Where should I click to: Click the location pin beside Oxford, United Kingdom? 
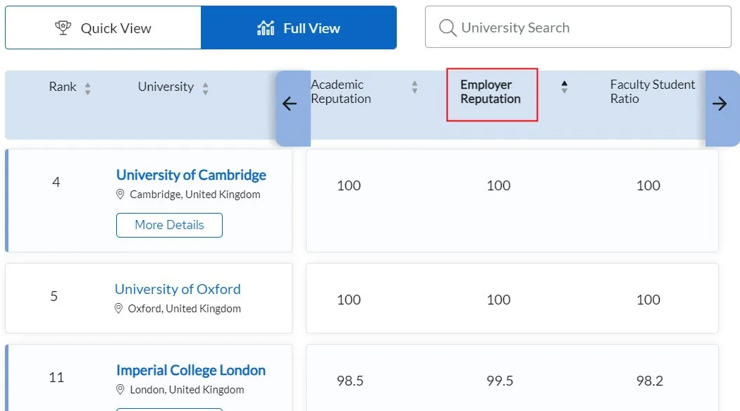[118, 309]
